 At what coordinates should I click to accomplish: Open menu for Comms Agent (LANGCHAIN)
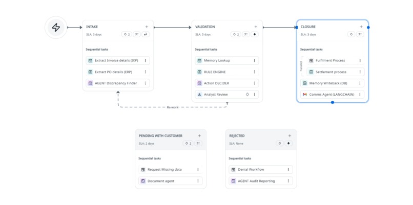pos(360,95)
